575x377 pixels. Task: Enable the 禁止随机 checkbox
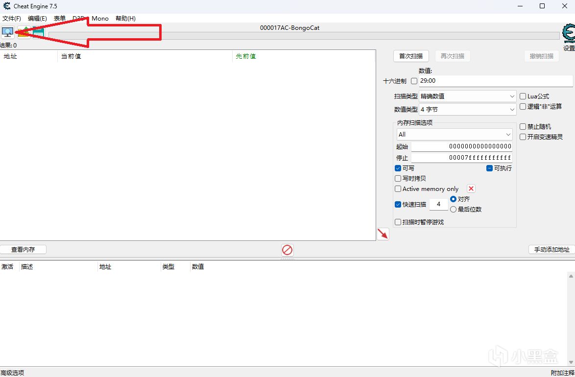point(523,126)
